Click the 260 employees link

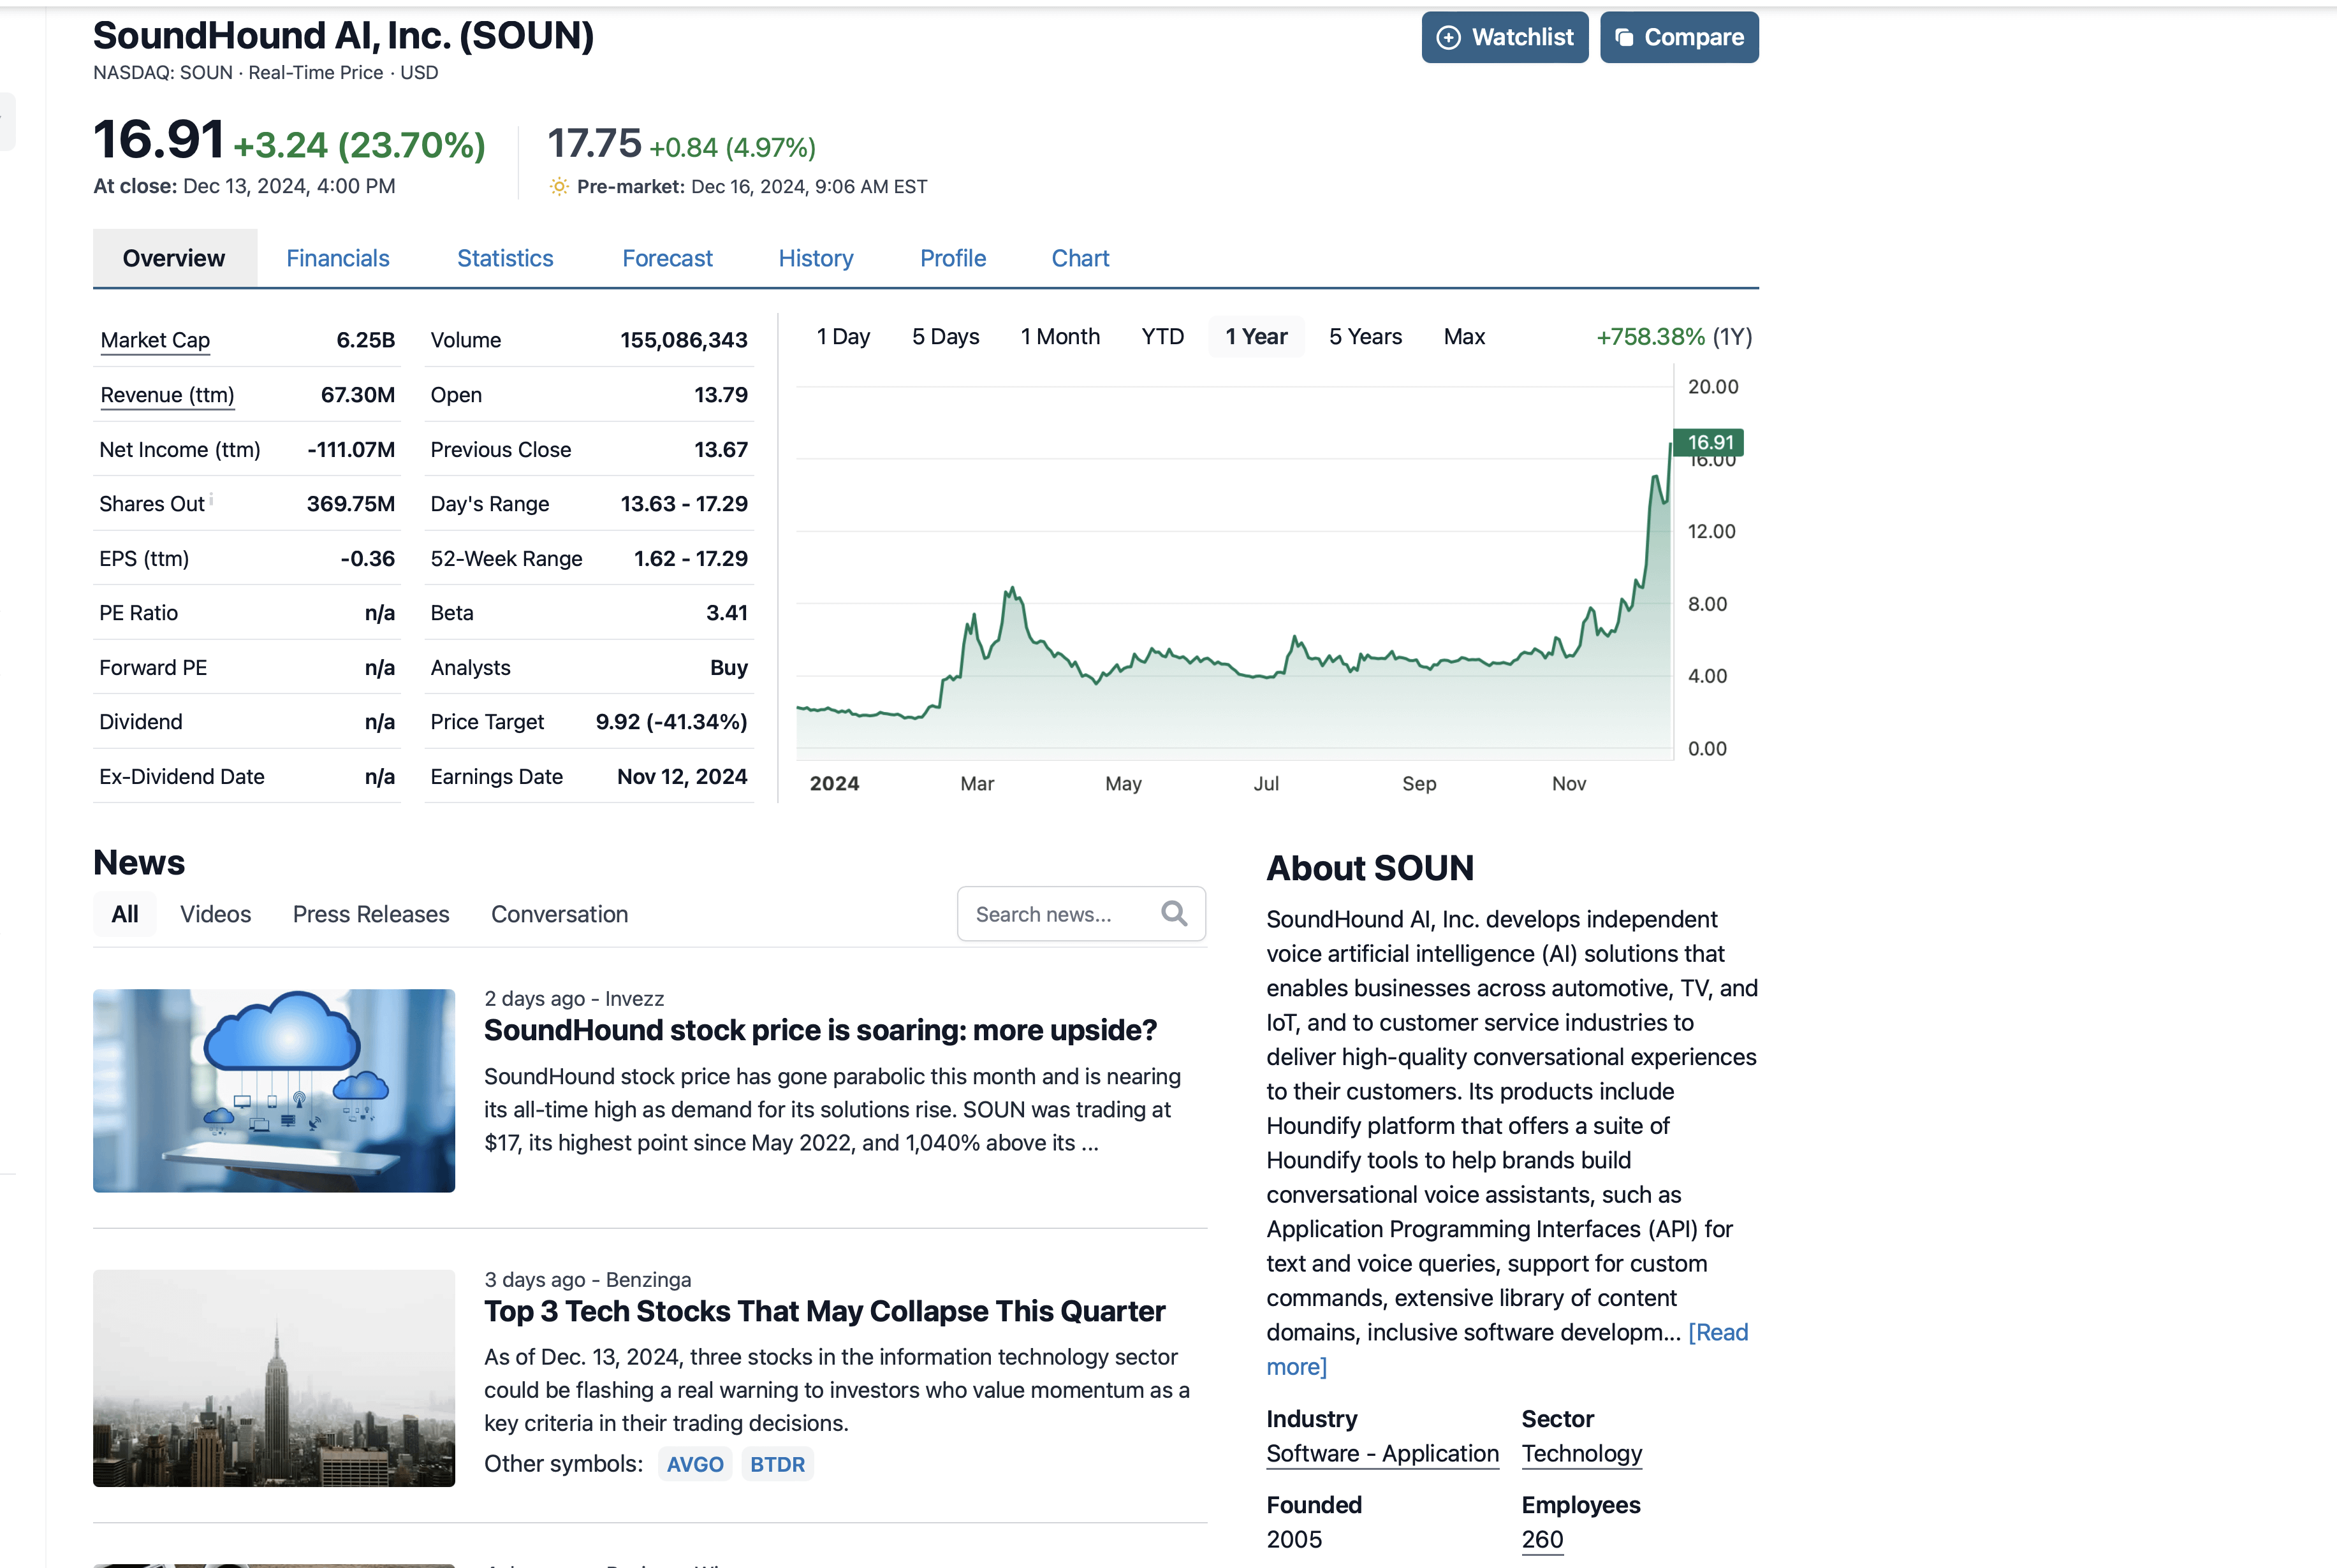pyautogui.click(x=1542, y=1540)
